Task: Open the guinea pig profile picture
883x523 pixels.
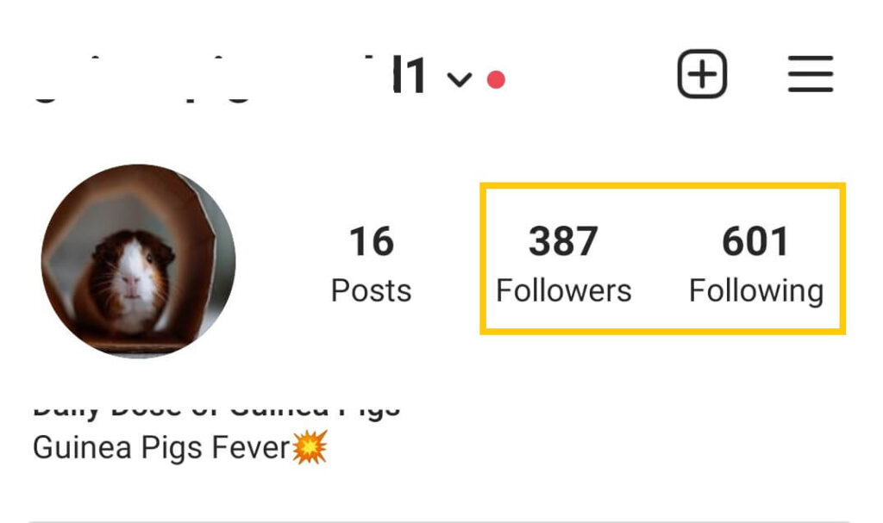Action: pos(139,261)
